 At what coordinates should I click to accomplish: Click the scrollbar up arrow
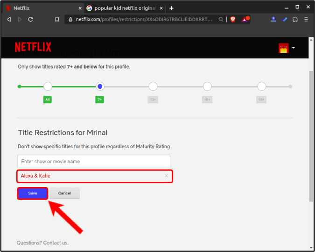[311, 40]
